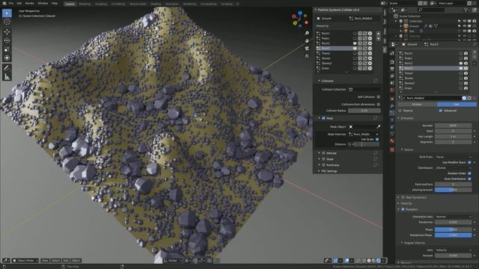Open the Object Mode dropdown
Image resolution: width=479 pixels, height=269 pixels.
[x=25, y=261]
